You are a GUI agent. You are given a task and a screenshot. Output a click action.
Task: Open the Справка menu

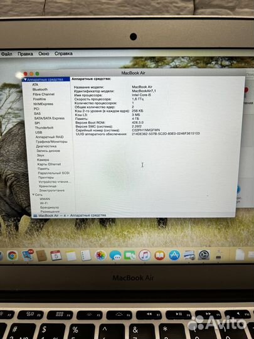point(63,53)
